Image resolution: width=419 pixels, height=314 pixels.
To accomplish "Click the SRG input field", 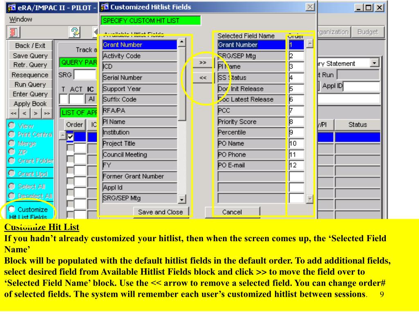I will coord(85,75).
